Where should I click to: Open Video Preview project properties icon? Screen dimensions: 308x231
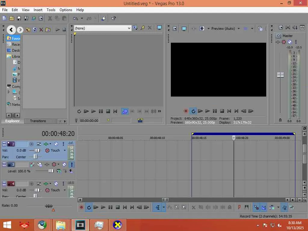pyautogui.click(x=175, y=29)
